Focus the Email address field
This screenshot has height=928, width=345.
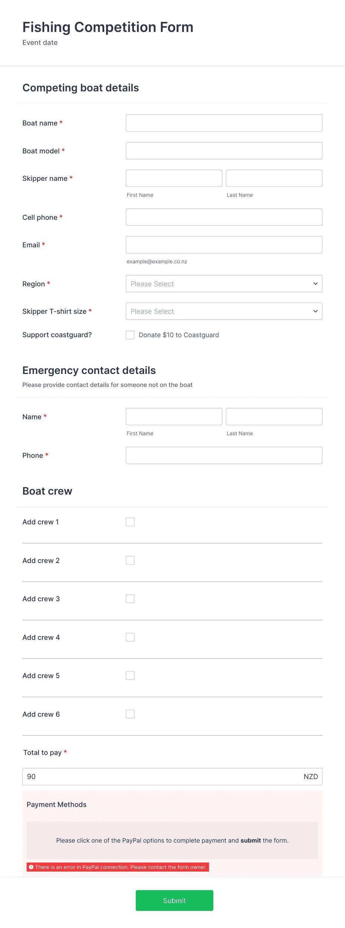coord(224,245)
